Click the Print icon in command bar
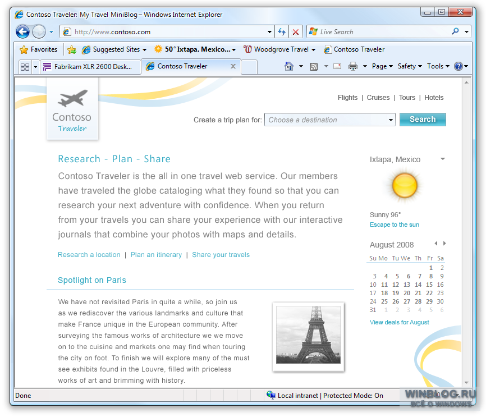The width and height of the screenshot is (486, 417). click(353, 66)
